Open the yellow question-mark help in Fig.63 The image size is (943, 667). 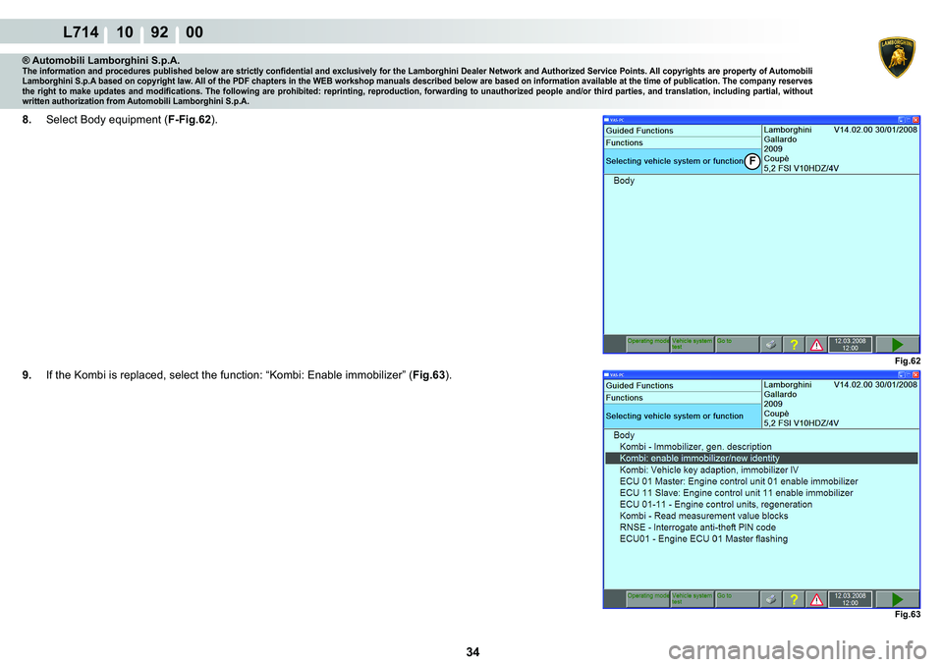(794, 599)
